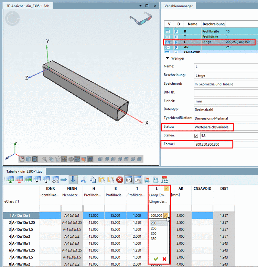Toggle the measurement ruler icon
Viewport: 258px width, 267px height.
pos(64,159)
